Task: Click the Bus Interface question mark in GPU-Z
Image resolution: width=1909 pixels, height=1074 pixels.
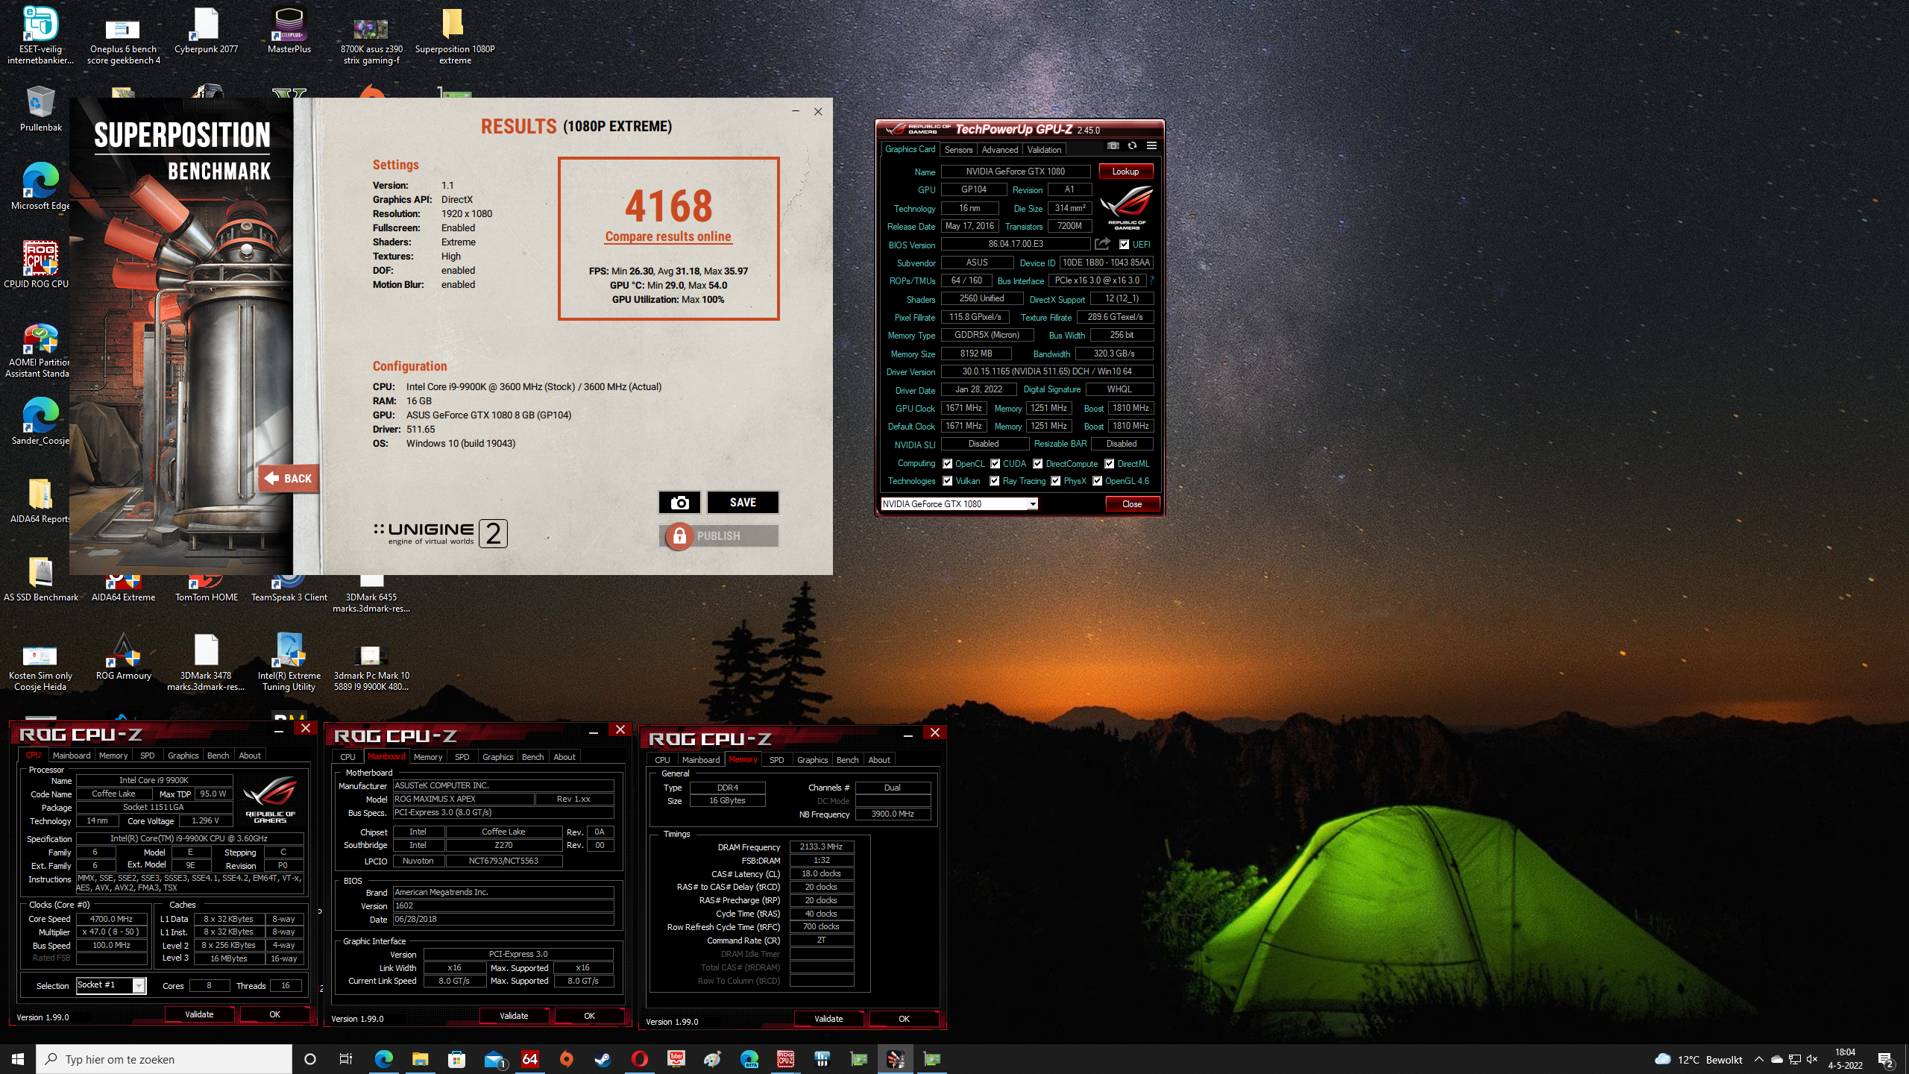Action: (1151, 280)
